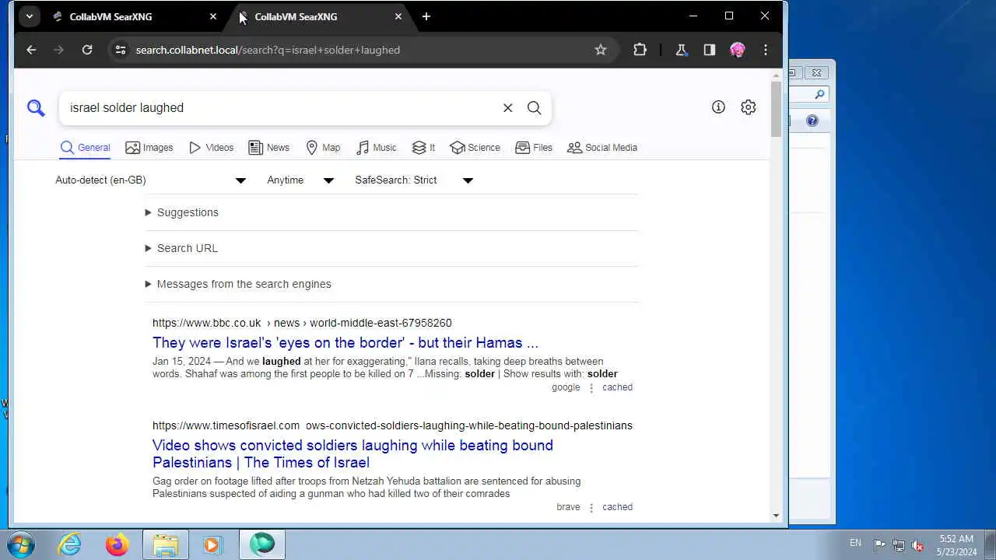996x560 pixels.
Task: Open Chrome three-dot menu
Action: [x=766, y=50]
